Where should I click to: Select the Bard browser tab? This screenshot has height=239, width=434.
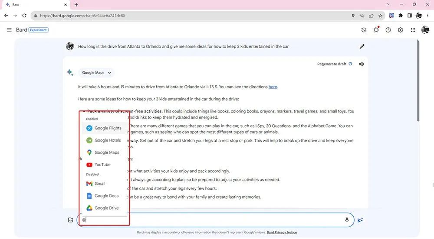pyautogui.click(x=36, y=5)
